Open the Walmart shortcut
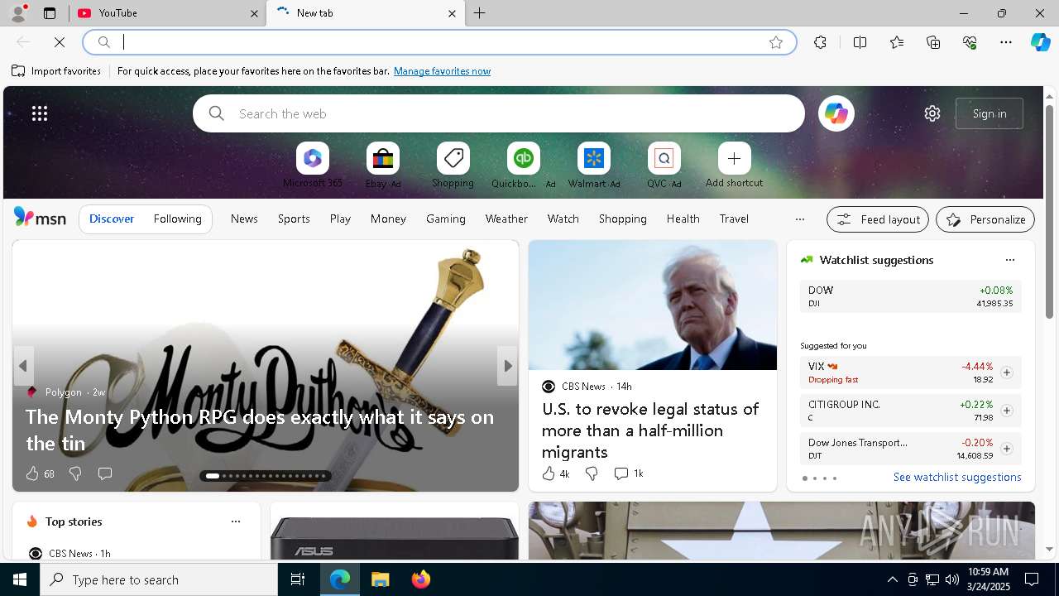This screenshot has width=1059, height=596. [594, 166]
